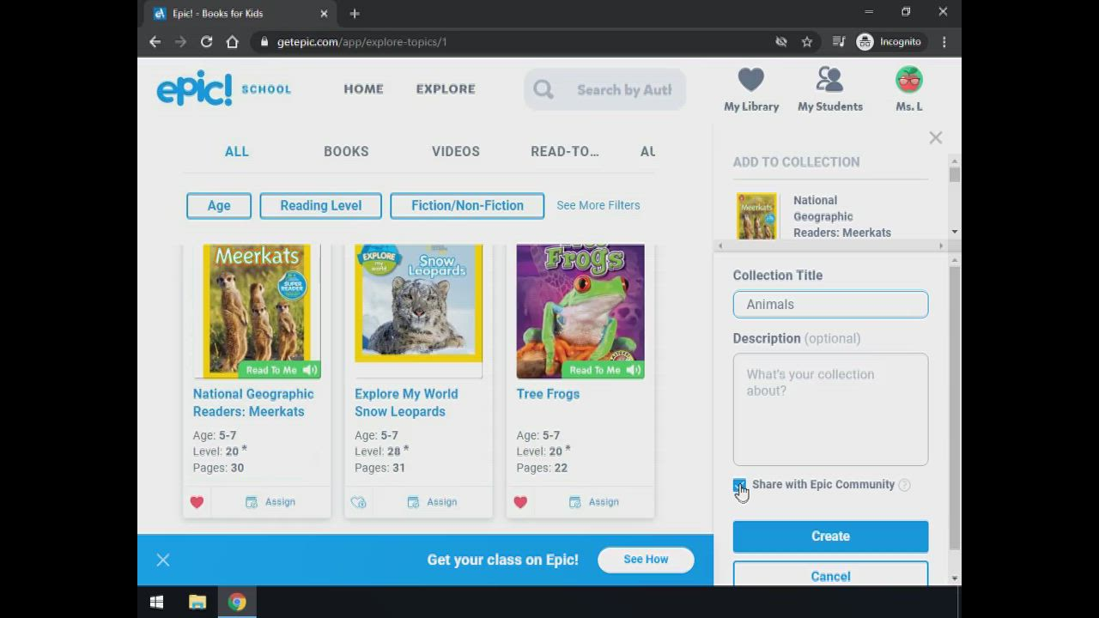
Task: Open File Explorer from the taskbar
Action: point(197,603)
